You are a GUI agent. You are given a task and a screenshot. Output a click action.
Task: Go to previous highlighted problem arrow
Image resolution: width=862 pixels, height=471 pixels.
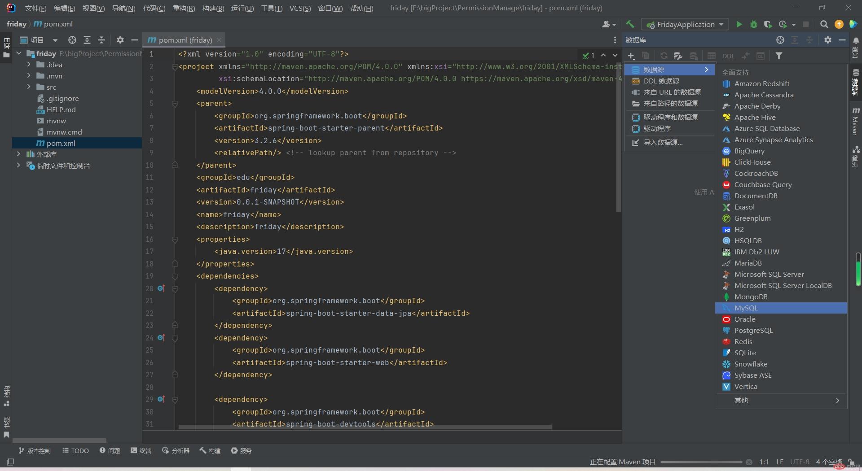(603, 55)
